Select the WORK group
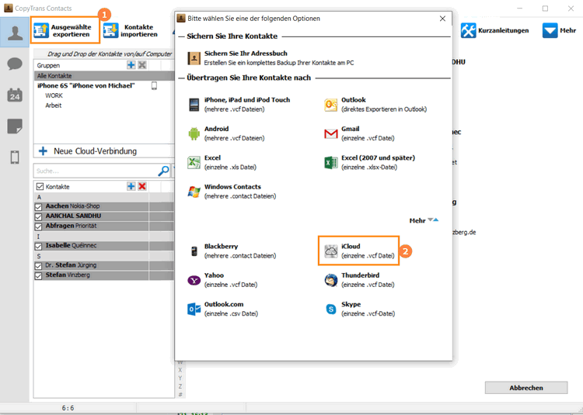 pyautogui.click(x=54, y=95)
